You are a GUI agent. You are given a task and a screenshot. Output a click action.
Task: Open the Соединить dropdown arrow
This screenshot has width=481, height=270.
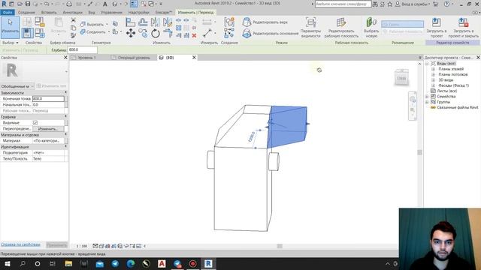tap(108, 31)
